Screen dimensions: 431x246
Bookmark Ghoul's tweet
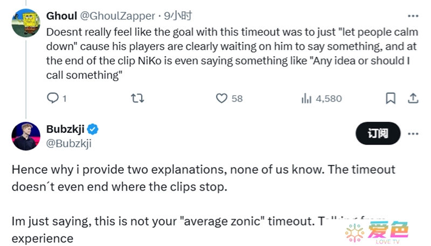point(391,98)
